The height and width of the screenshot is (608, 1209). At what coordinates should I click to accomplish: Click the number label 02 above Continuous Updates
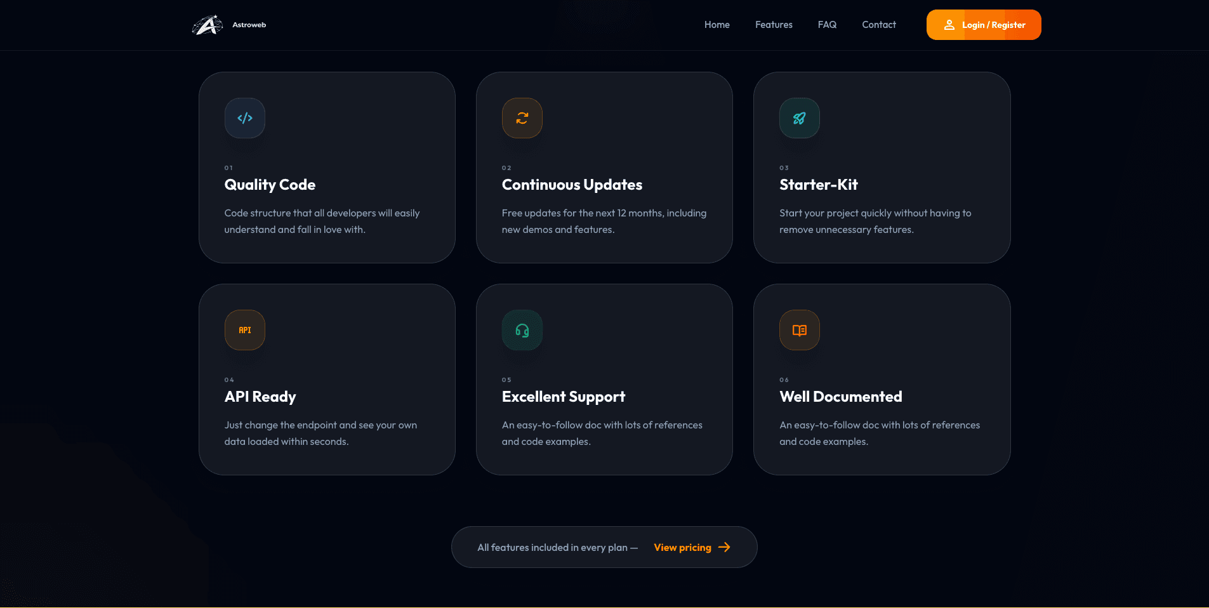(x=506, y=168)
